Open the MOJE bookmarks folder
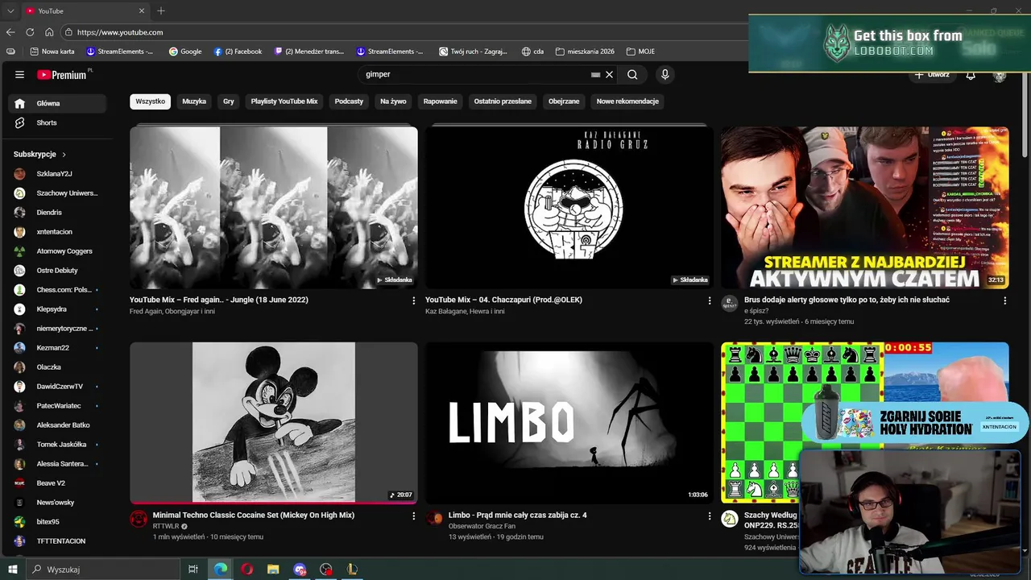 click(640, 51)
